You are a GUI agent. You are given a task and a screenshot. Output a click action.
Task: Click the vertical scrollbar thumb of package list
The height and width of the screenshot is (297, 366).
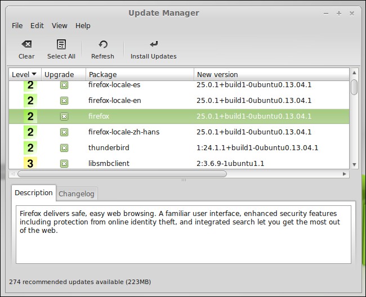(x=354, y=87)
